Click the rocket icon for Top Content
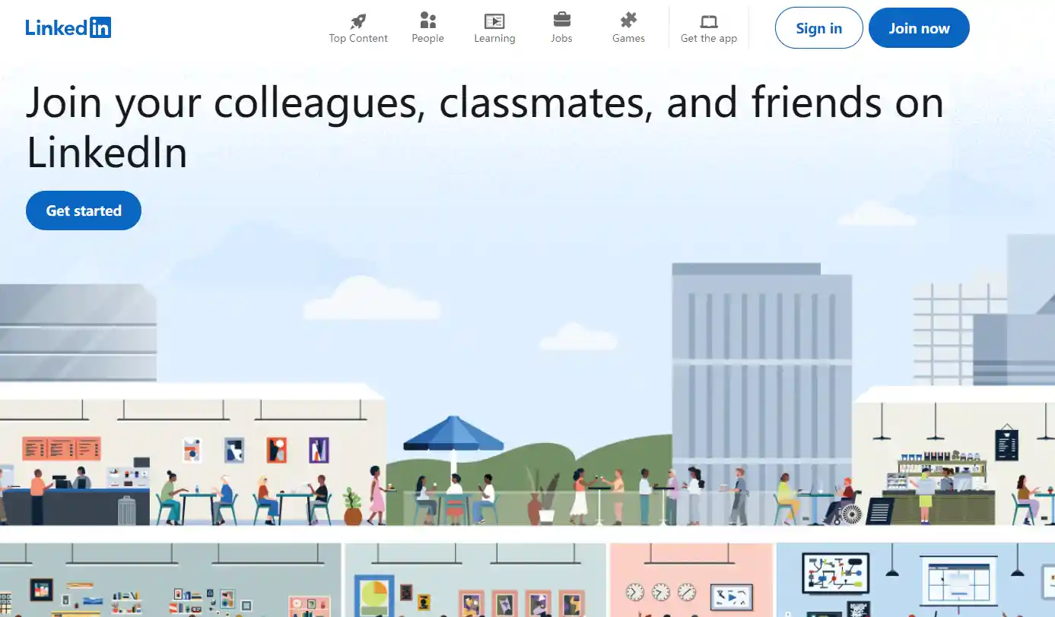The height and width of the screenshot is (617, 1055). pos(358,21)
